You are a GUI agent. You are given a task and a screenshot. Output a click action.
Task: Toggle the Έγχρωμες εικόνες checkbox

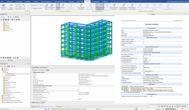coord(32,8)
